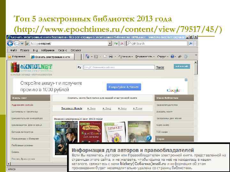Show previous books with left carousel arrow
The width and height of the screenshot is (230, 172).
[57, 138]
